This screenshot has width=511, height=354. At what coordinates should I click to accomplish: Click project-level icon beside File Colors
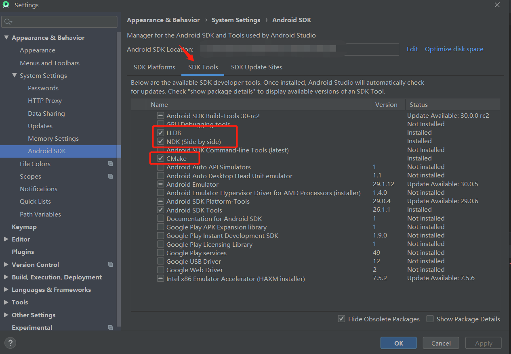[110, 164]
